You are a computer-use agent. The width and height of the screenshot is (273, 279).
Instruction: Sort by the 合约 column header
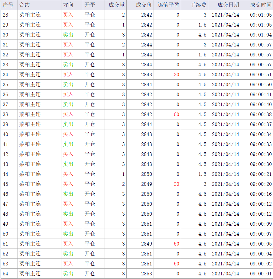(25, 5)
